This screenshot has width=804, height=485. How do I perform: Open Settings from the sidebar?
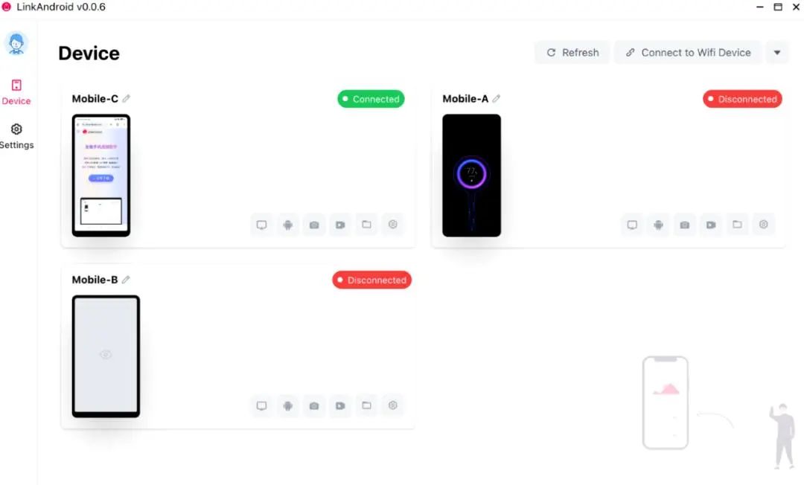click(x=16, y=136)
